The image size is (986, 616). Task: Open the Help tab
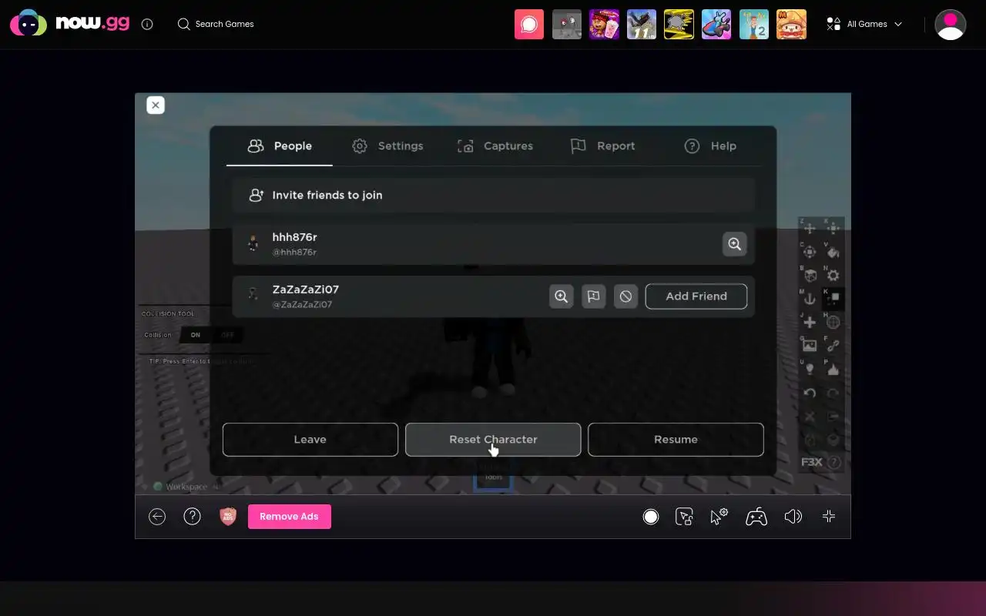click(x=710, y=146)
